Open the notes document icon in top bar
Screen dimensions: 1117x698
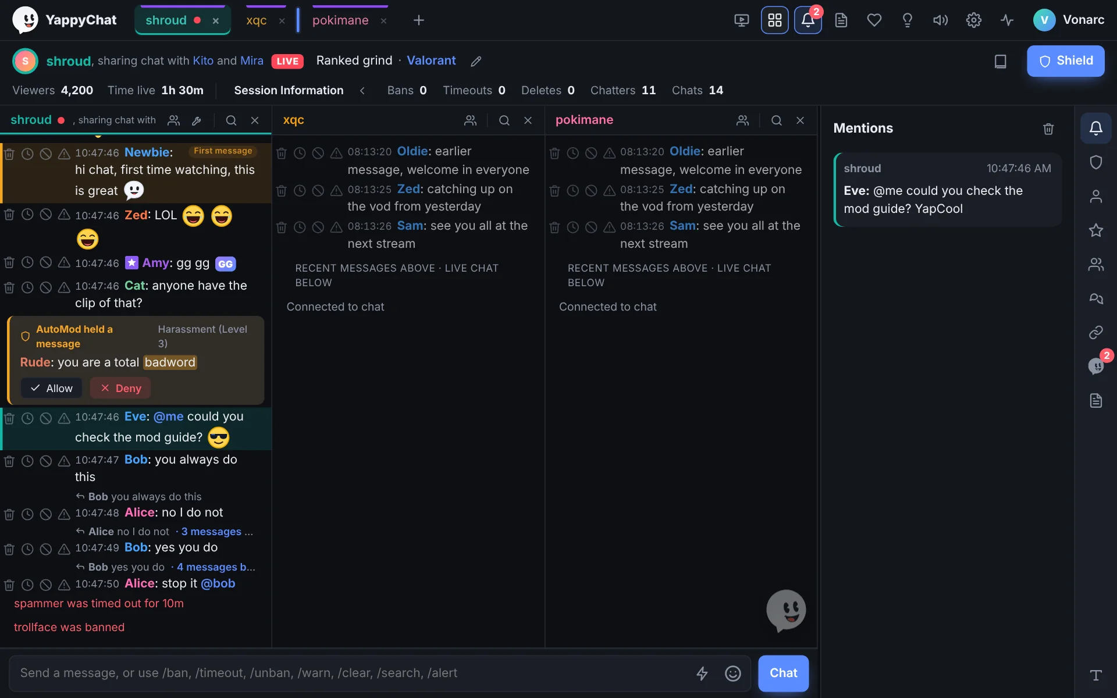coord(841,20)
